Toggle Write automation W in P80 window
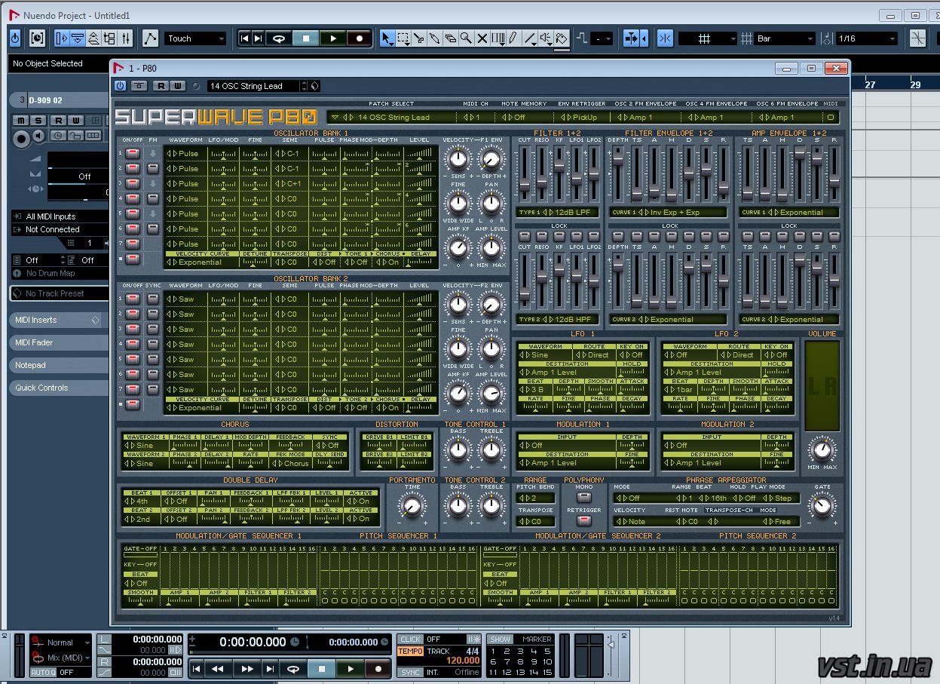The width and height of the screenshot is (940, 684). (178, 86)
